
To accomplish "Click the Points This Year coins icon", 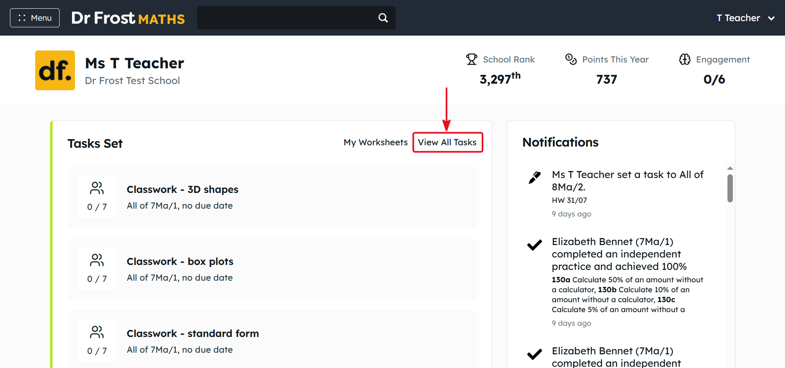I will [x=571, y=59].
